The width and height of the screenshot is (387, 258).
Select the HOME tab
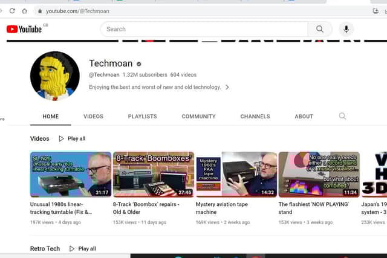pyautogui.click(x=51, y=117)
